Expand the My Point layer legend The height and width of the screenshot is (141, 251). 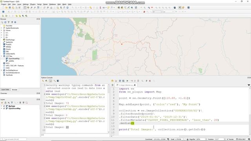[2, 106]
